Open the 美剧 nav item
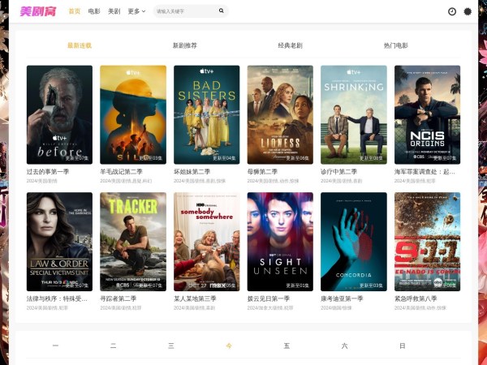 [x=114, y=11]
